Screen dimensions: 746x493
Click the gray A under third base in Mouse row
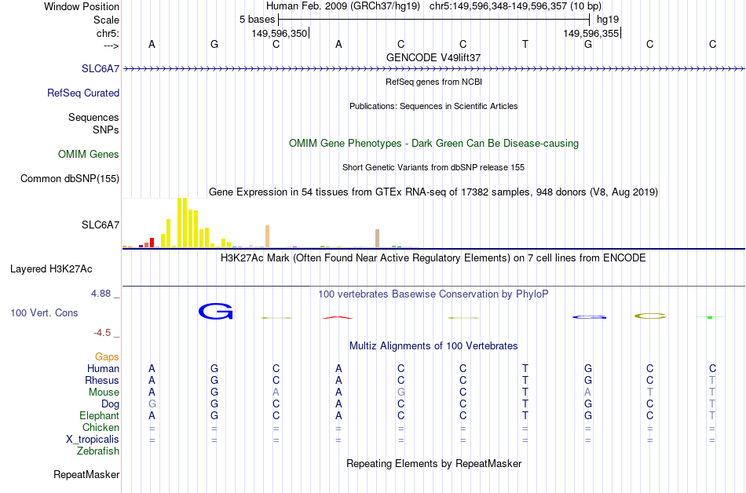click(x=276, y=393)
